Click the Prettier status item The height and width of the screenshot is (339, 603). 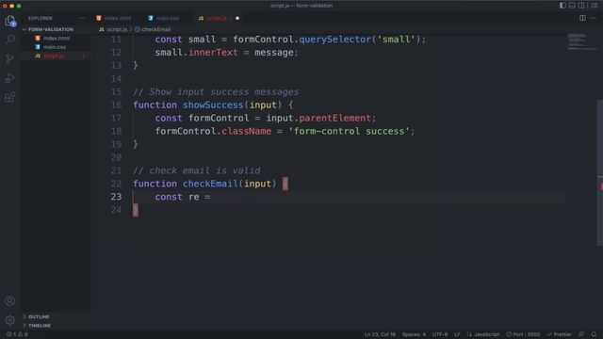pos(559,334)
